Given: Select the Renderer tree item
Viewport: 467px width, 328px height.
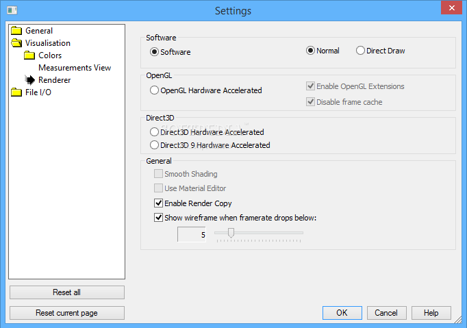Looking at the screenshot, I should tap(55, 80).
